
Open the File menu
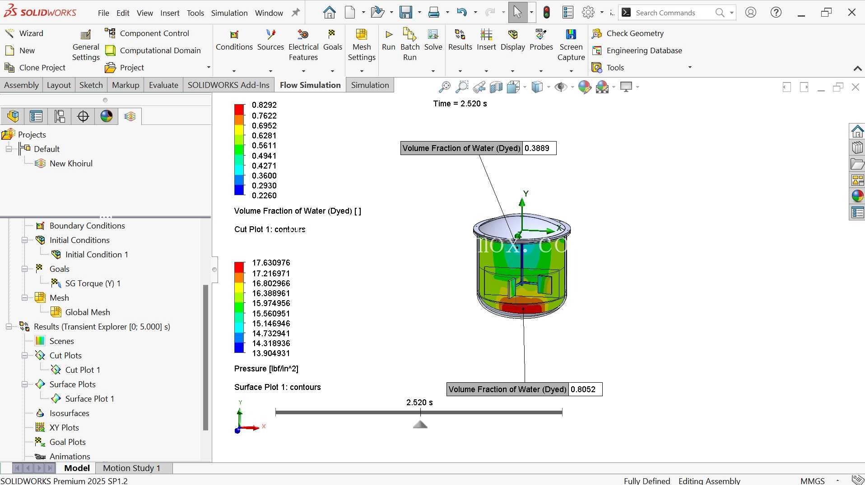click(x=103, y=13)
